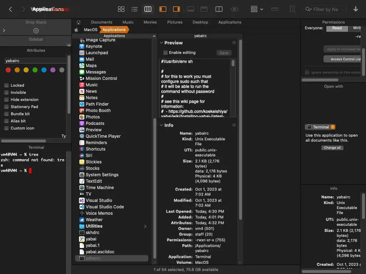The width and height of the screenshot is (366, 274).
Task: Select Photo Booth in the list
Action: tap(98, 111)
